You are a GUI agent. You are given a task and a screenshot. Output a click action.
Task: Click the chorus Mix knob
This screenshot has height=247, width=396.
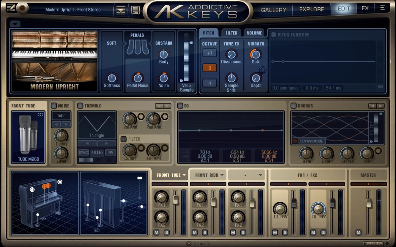point(367,153)
